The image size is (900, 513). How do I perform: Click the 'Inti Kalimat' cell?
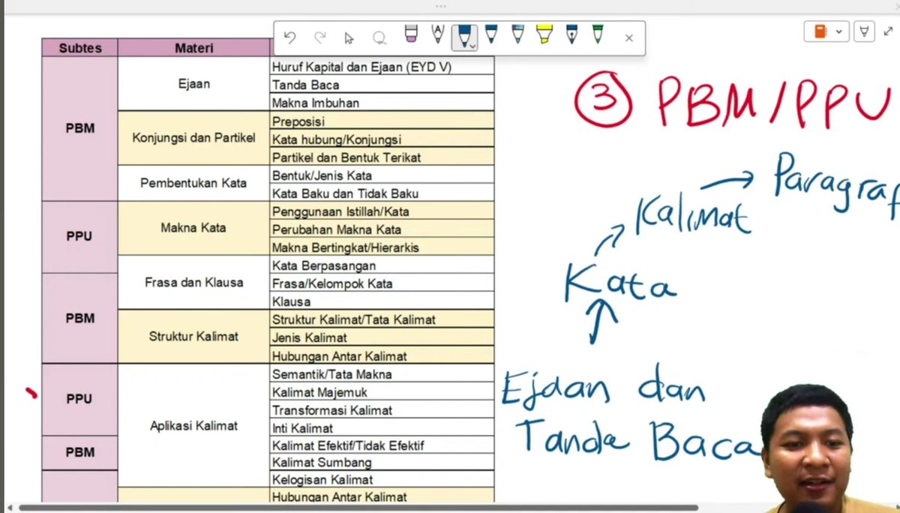tap(382, 427)
